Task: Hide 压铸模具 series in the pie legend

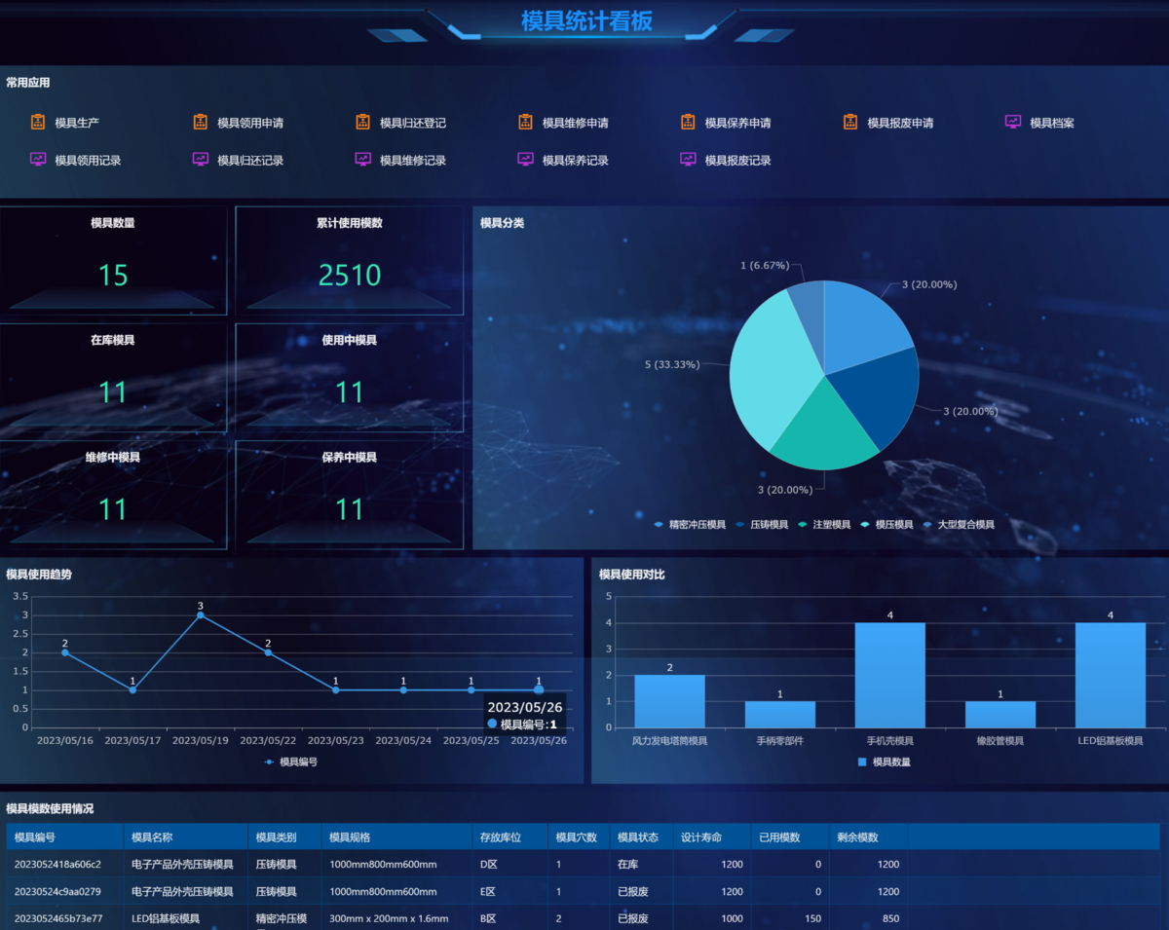Action: point(763,525)
